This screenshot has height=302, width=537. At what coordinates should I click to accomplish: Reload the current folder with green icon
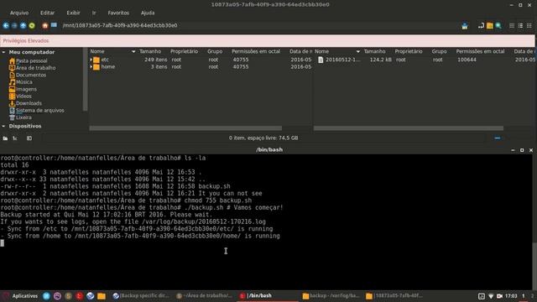(32, 25)
